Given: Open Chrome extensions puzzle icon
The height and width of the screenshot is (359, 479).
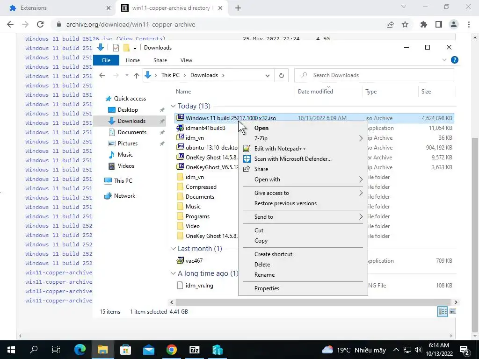Looking at the screenshot, I should click(x=424, y=24).
